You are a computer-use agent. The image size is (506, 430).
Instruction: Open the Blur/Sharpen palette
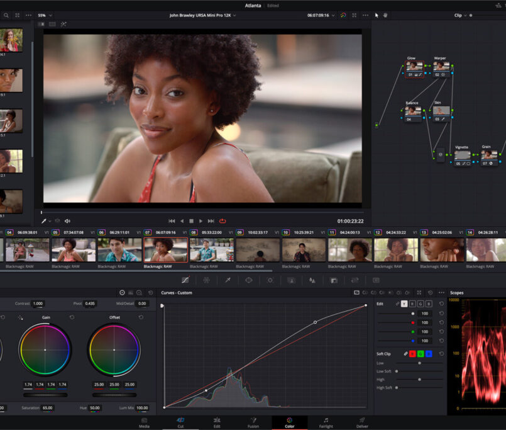[x=312, y=280]
